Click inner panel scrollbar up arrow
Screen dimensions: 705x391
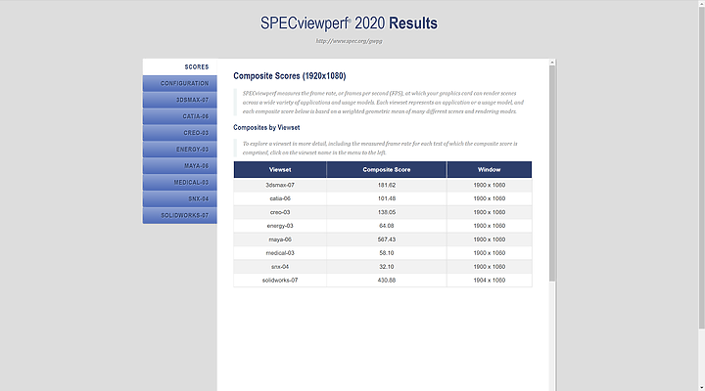[x=552, y=63]
